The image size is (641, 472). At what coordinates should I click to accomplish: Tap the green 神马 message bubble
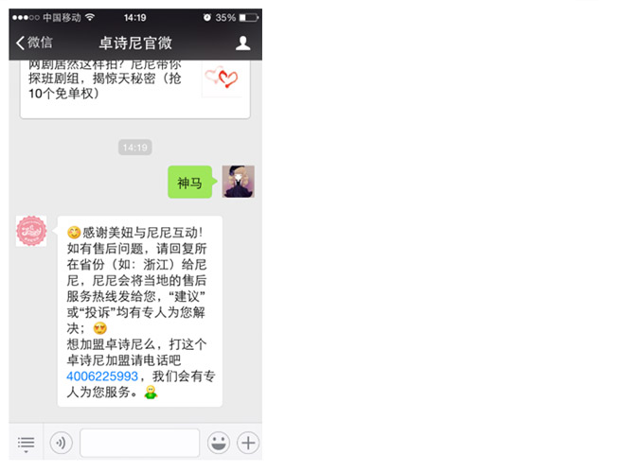(x=191, y=183)
